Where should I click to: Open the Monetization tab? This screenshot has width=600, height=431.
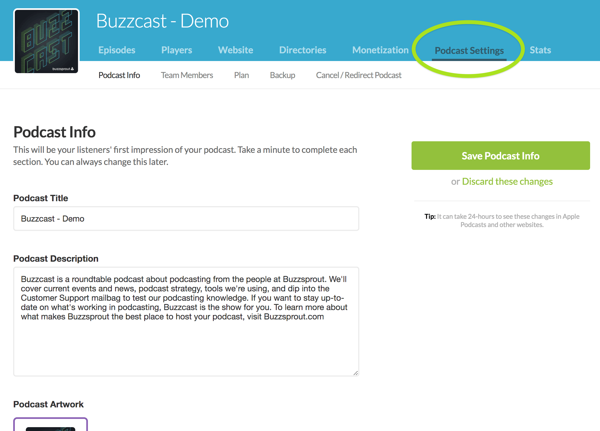380,50
